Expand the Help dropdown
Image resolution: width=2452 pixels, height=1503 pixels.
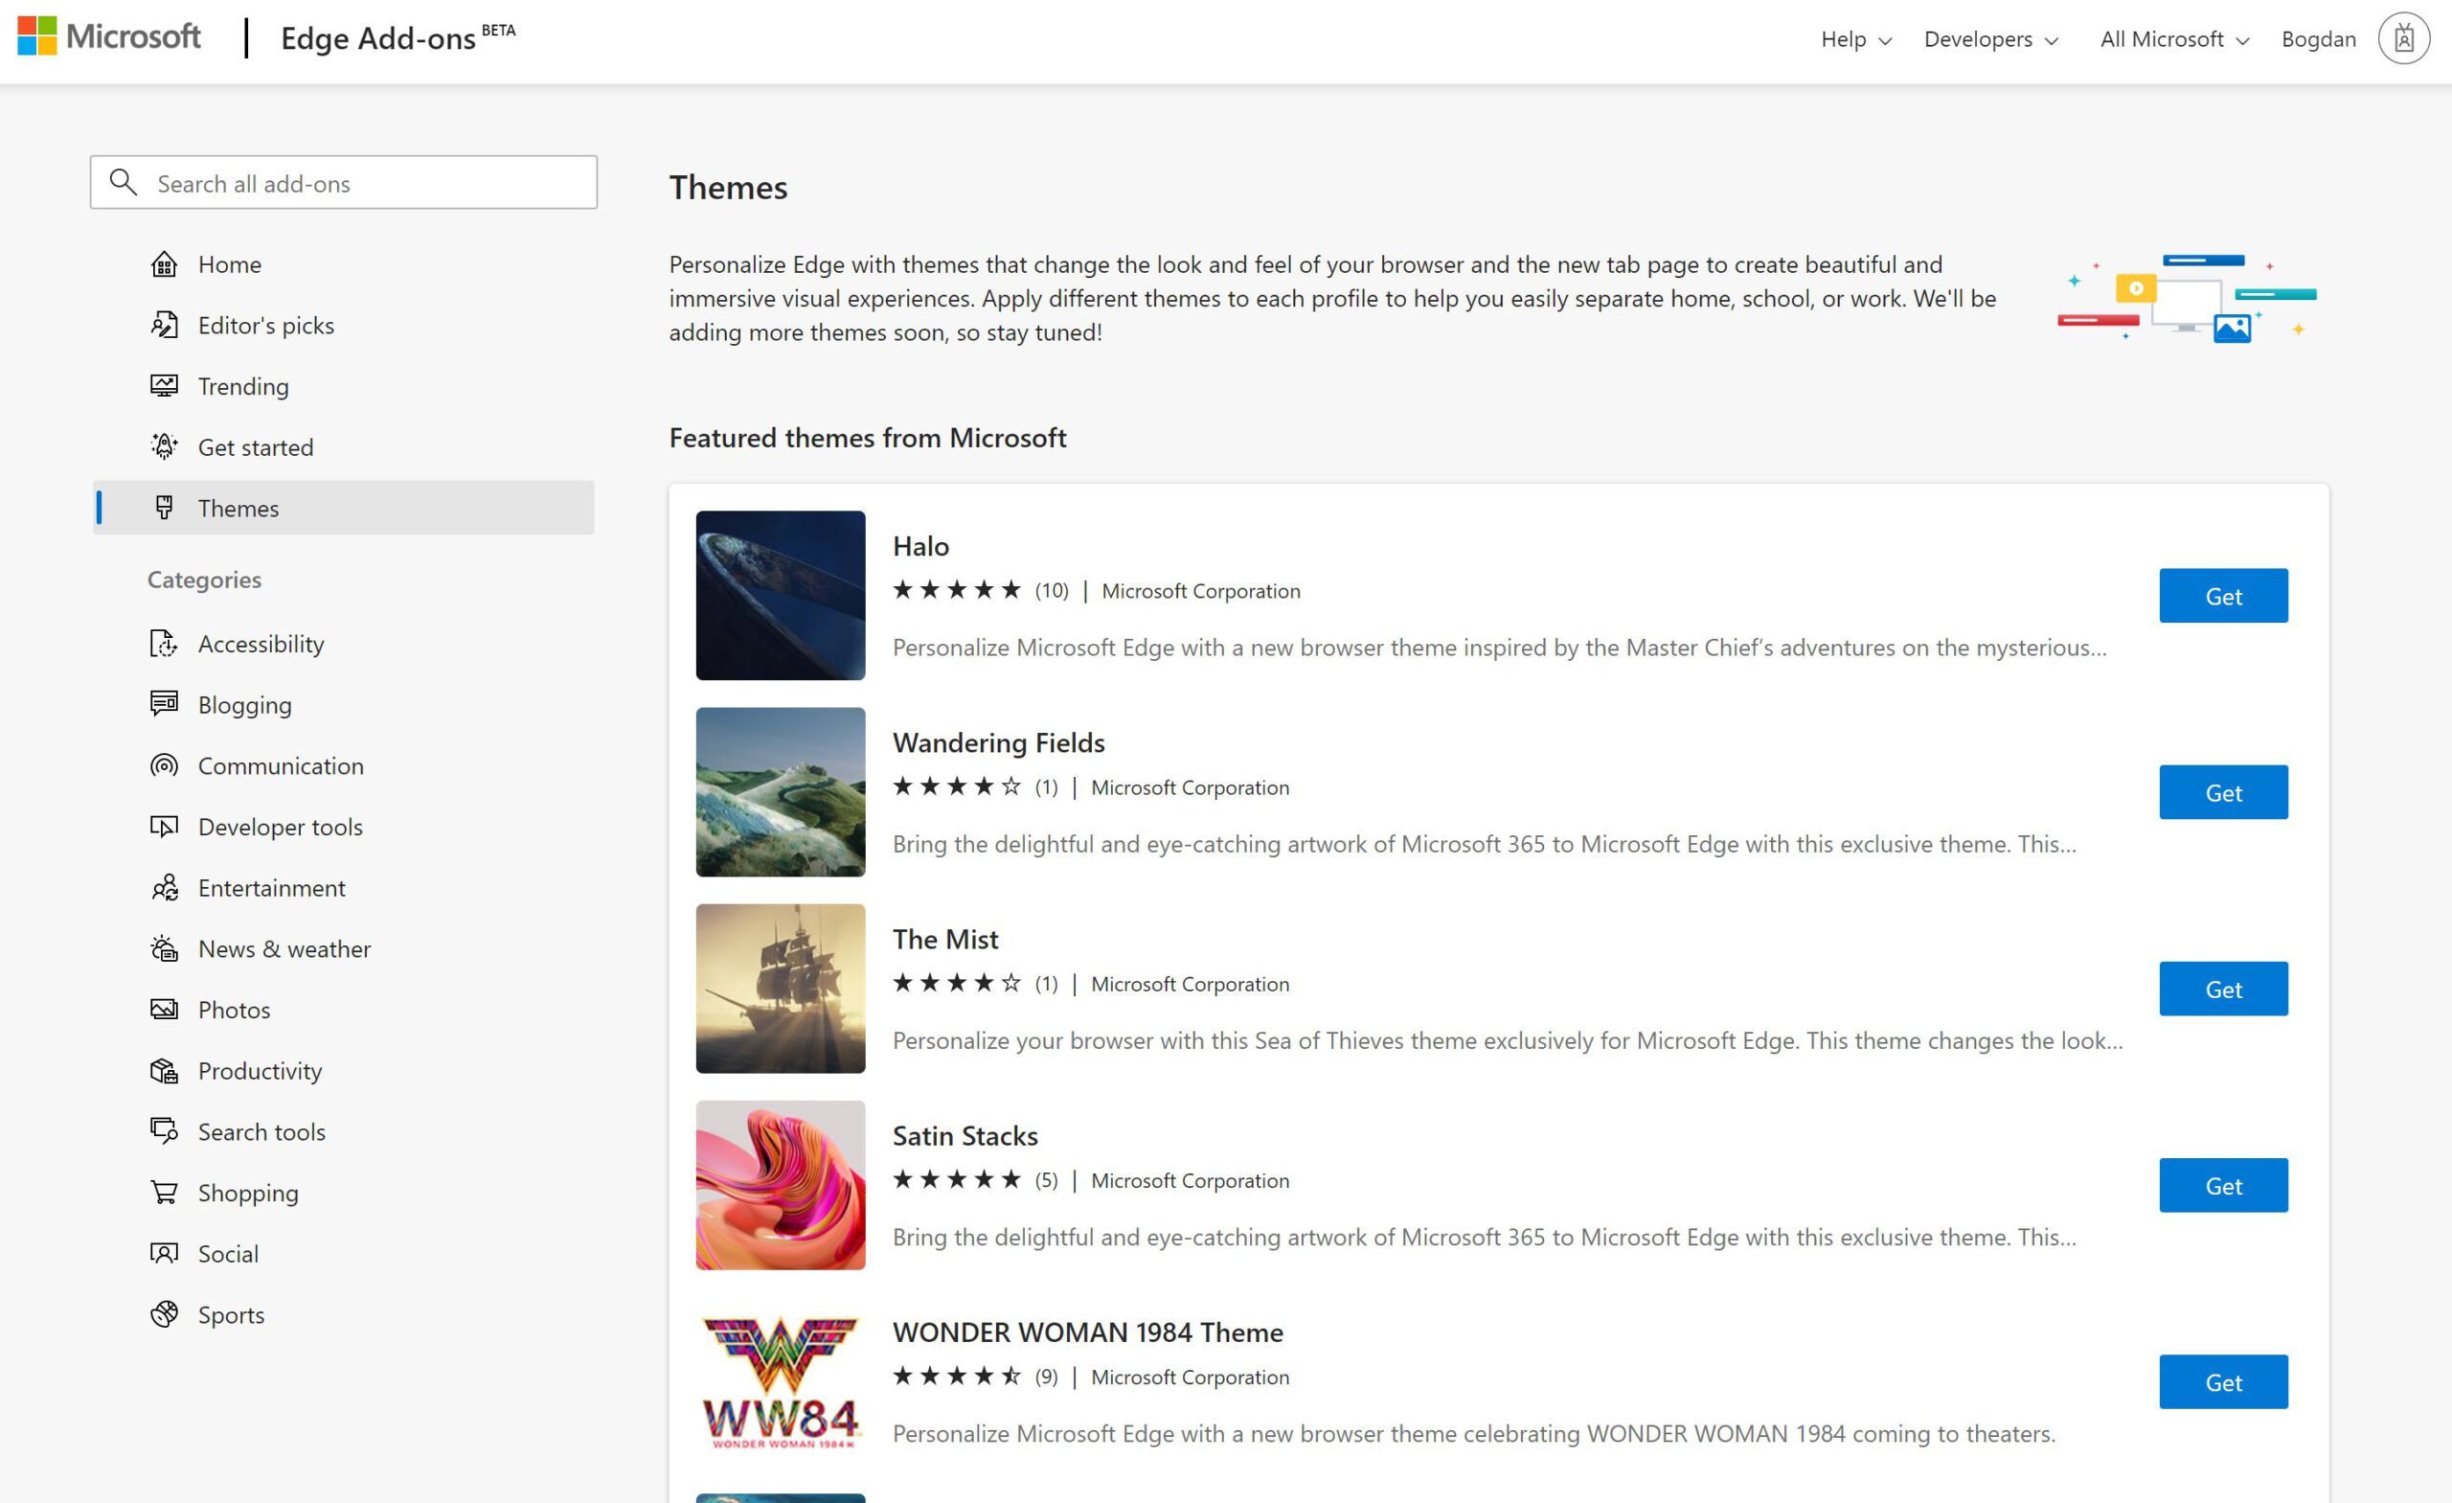pyautogui.click(x=1856, y=39)
